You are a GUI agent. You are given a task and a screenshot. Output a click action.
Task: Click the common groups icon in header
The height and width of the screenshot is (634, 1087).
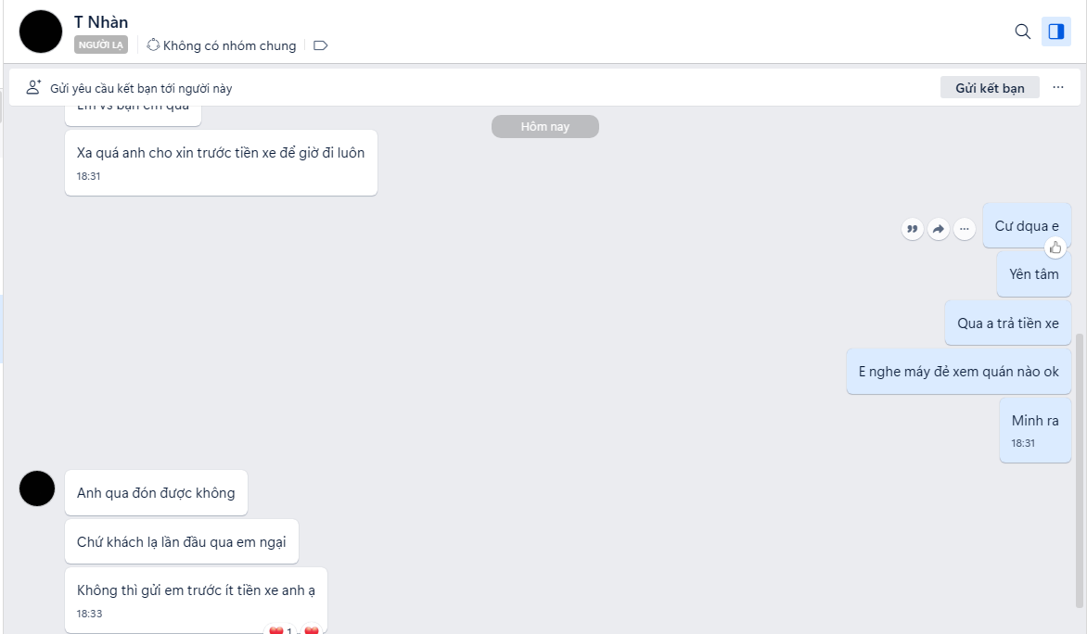pyautogui.click(x=154, y=44)
